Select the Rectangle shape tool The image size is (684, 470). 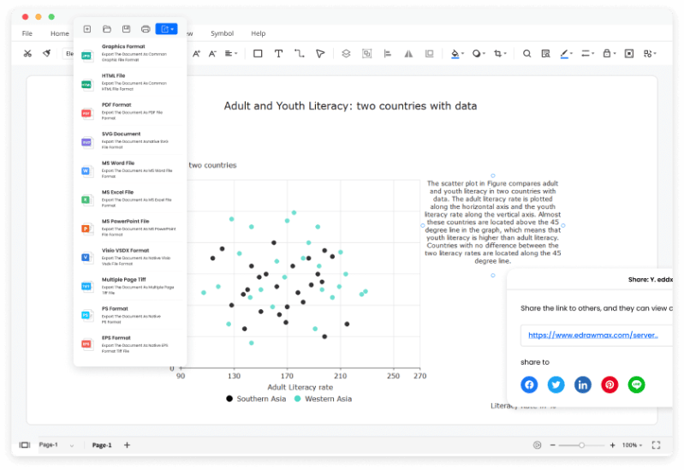pyautogui.click(x=258, y=54)
